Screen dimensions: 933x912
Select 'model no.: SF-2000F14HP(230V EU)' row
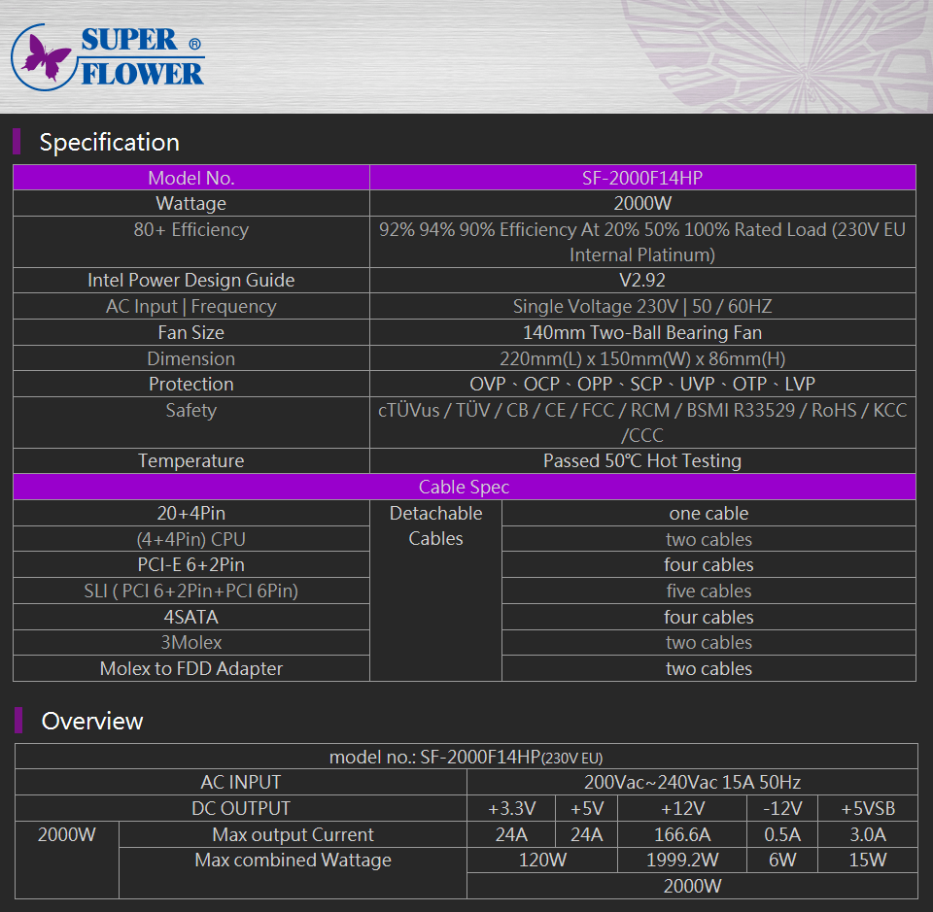[466, 758]
